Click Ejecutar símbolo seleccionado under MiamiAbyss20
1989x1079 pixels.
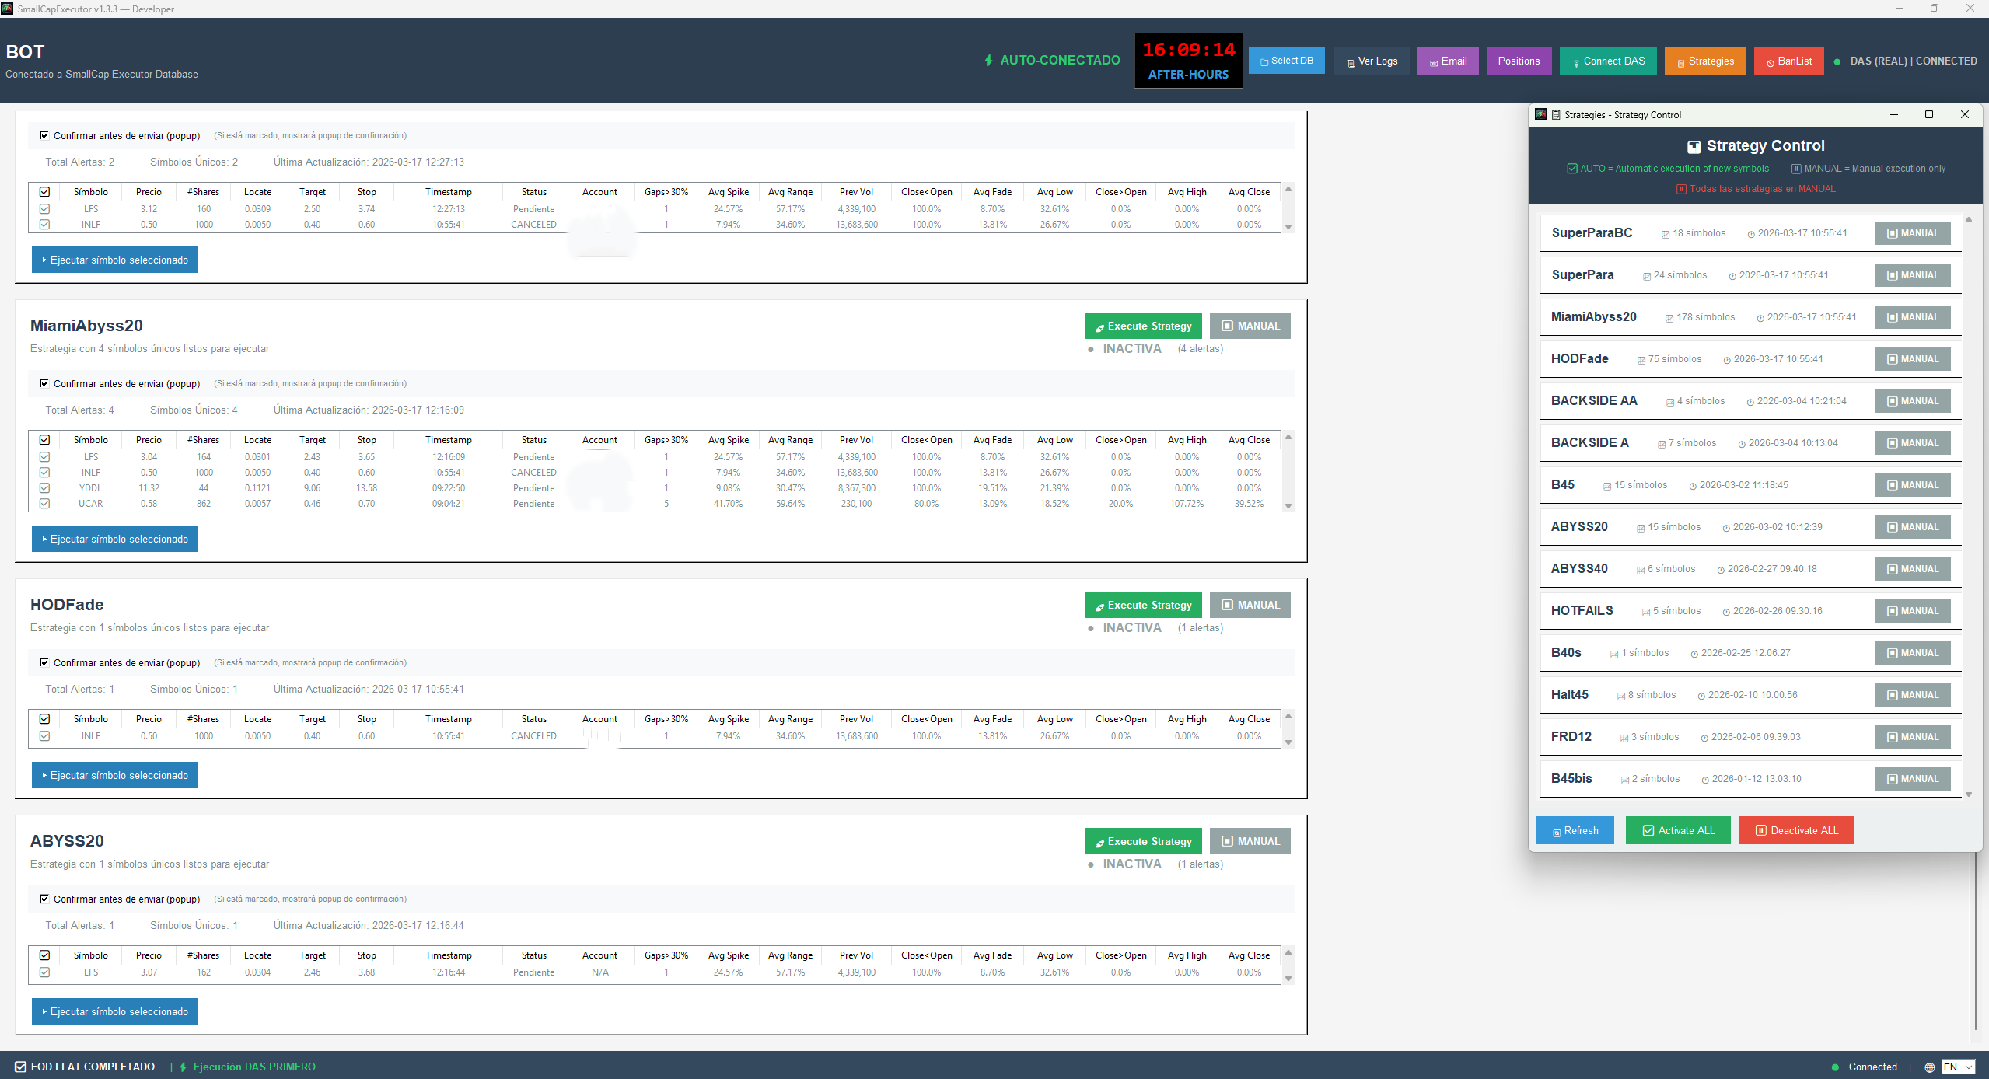tap(115, 539)
